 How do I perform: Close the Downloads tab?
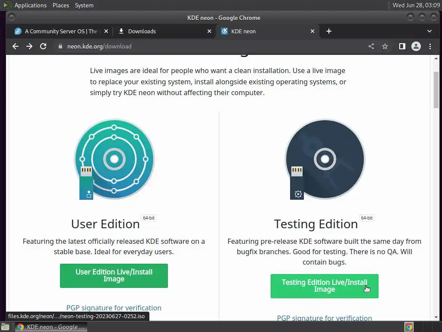(x=209, y=31)
